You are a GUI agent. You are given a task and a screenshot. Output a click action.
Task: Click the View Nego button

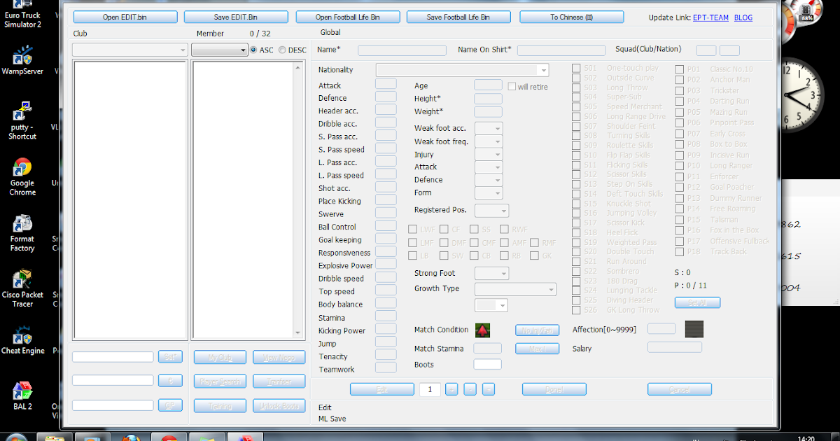coord(279,358)
